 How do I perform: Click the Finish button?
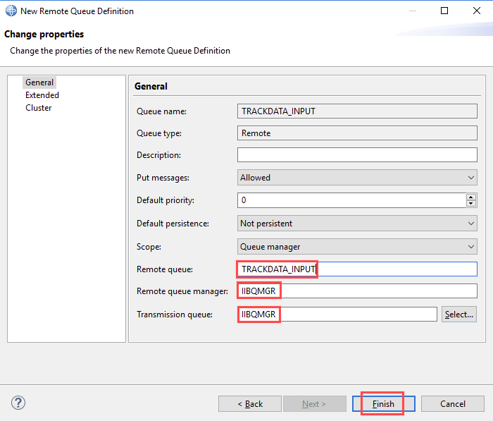click(x=384, y=403)
